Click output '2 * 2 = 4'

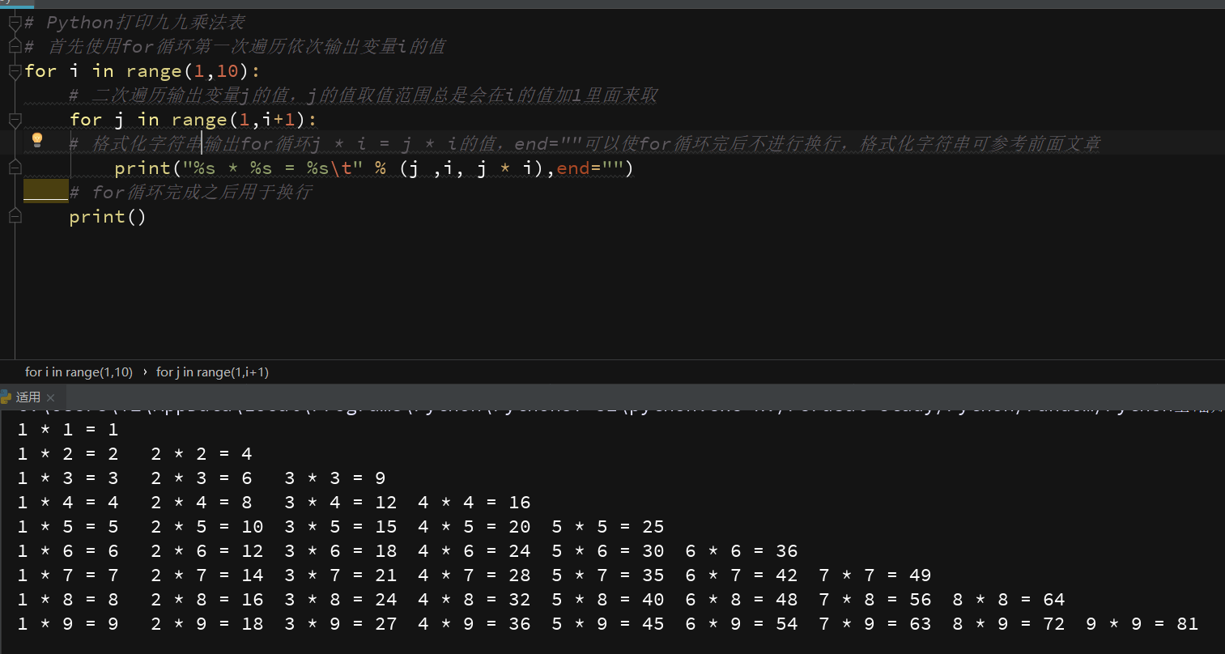click(202, 454)
